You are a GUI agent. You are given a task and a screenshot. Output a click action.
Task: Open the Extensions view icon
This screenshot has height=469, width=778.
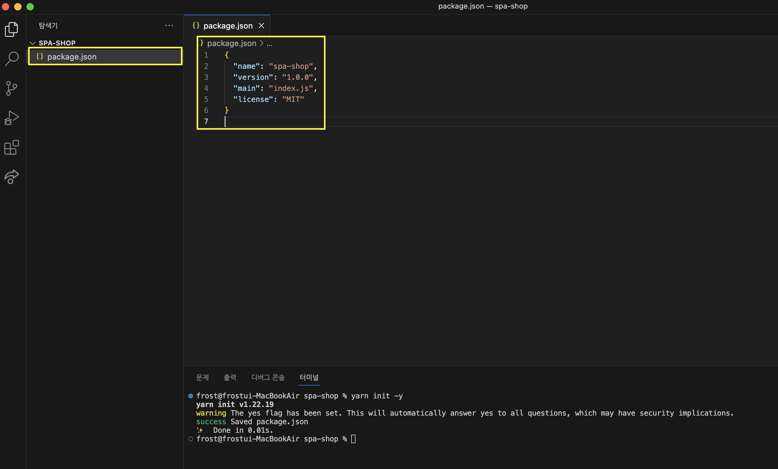[12, 148]
